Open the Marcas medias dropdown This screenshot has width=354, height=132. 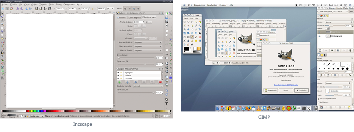pos(148,47)
